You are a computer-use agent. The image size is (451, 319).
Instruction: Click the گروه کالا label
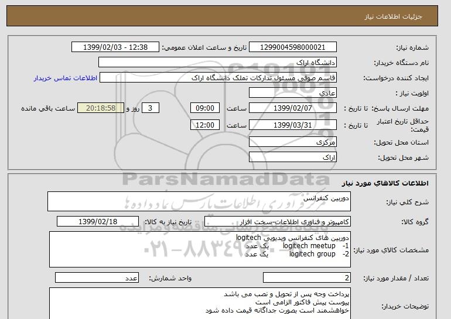[x=415, y=222]
